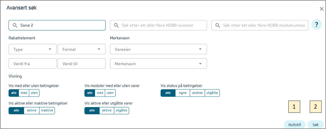Viewport: 326px width, 129px height.
Task: Expand the Merkenavn dropdown
Action: tap(158, 64)
